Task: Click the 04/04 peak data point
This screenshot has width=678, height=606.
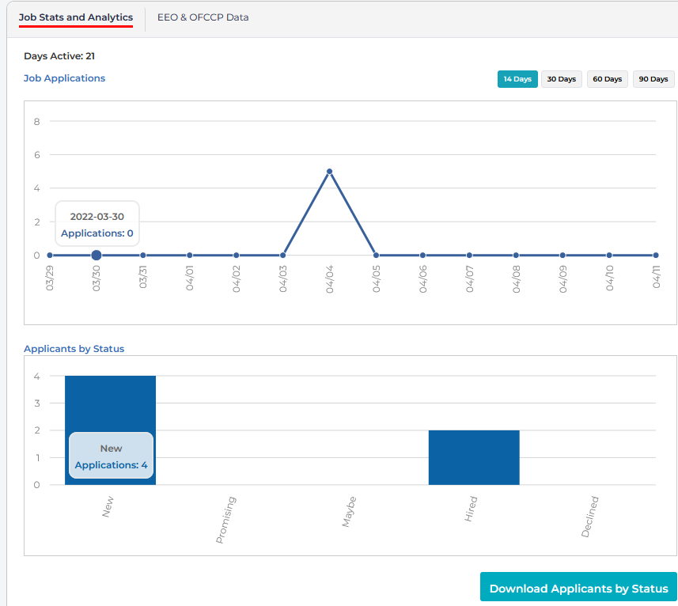Action: coord(329,172)
